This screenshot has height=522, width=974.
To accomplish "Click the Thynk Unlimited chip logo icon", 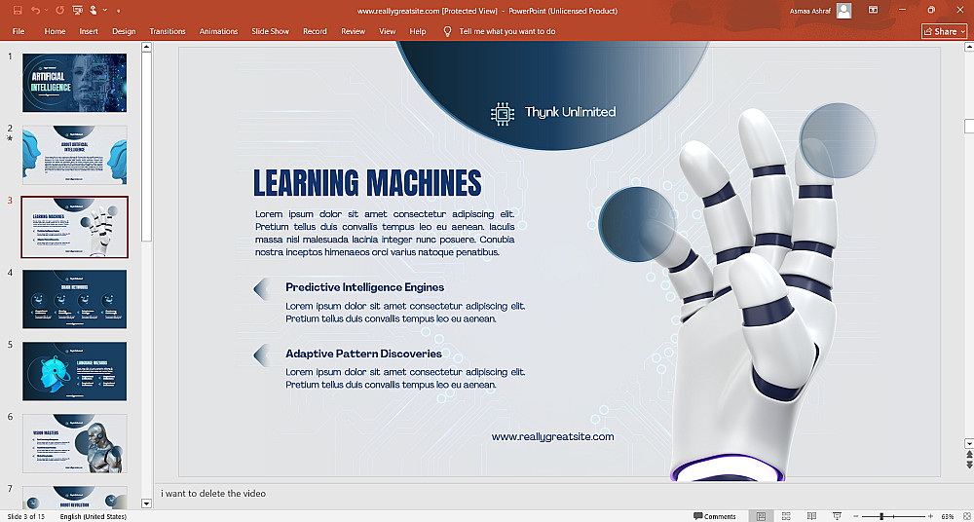I will click(503, 113).
